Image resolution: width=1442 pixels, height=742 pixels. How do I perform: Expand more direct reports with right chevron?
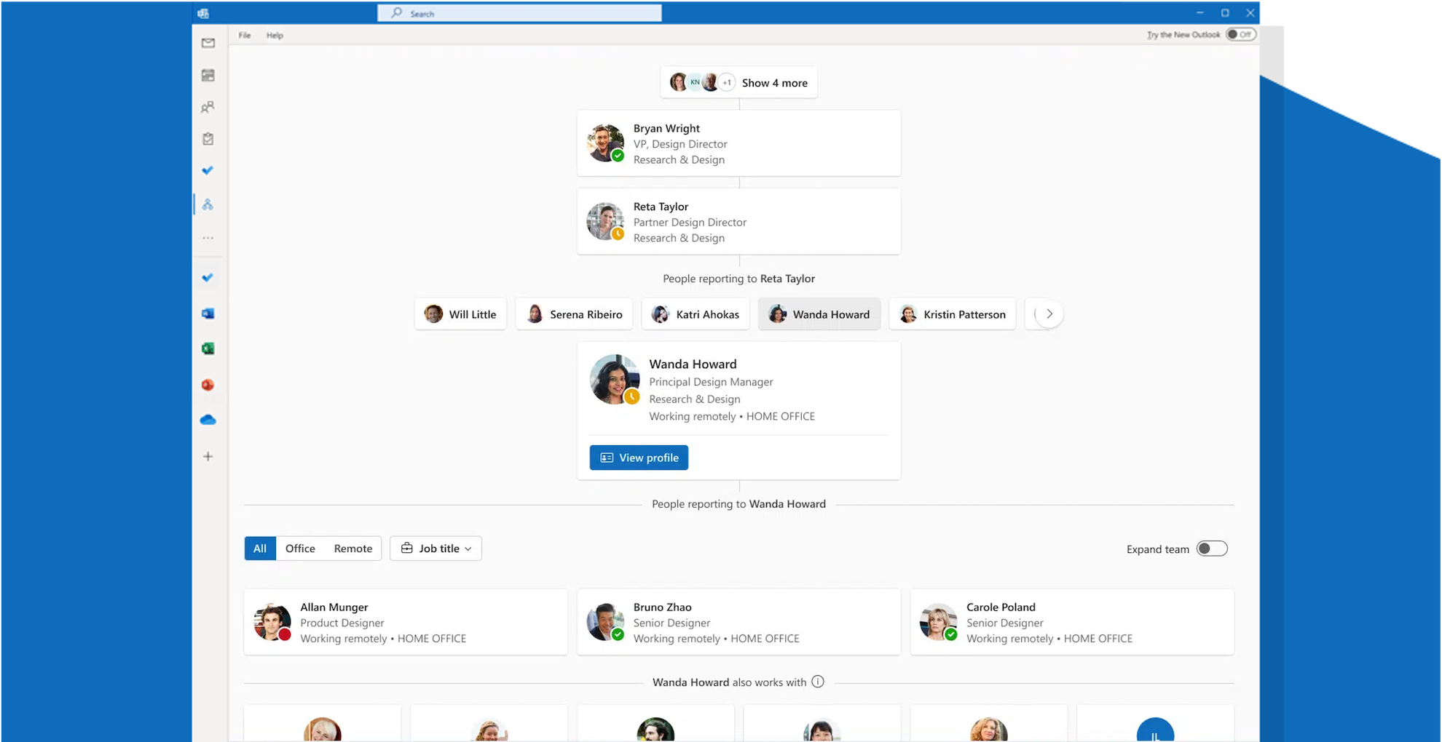[1049, 314]
